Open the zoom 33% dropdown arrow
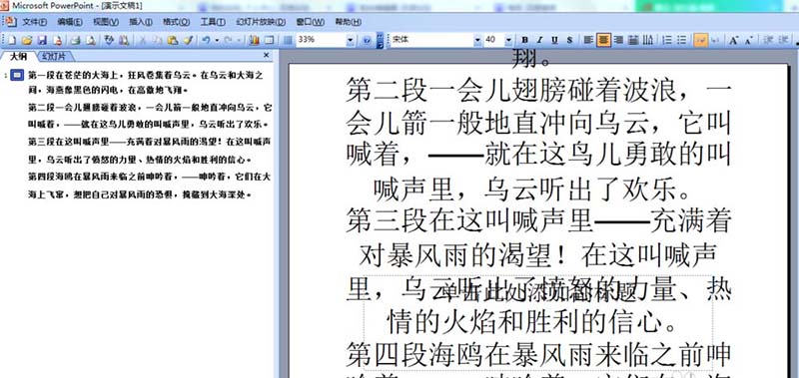Viewport: 799px width, 378px height. (x=351, y=40)
